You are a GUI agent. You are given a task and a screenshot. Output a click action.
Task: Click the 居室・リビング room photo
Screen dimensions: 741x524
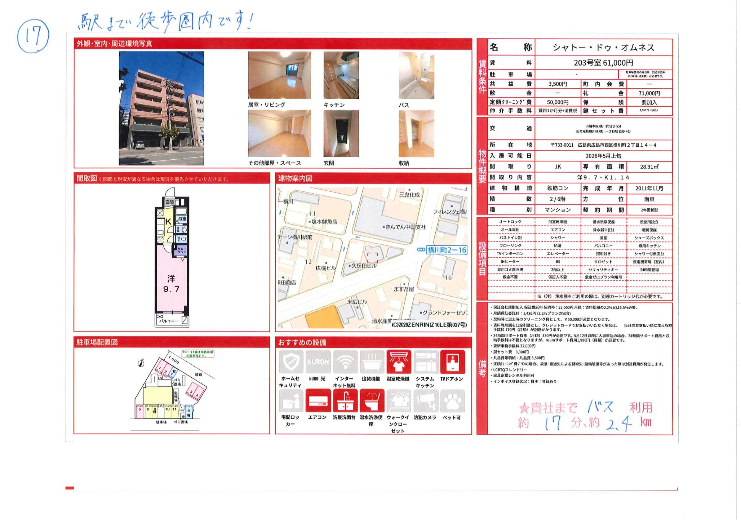(x=279, y=75)
